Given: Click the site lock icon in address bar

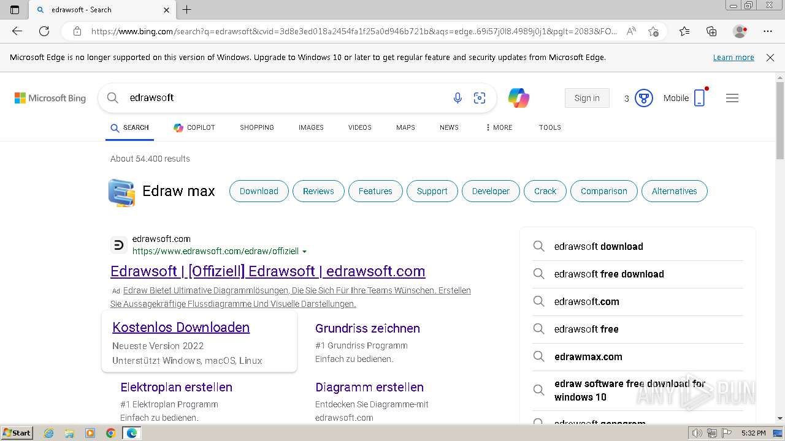Looking at the screenshot, I should click(77, 31).
